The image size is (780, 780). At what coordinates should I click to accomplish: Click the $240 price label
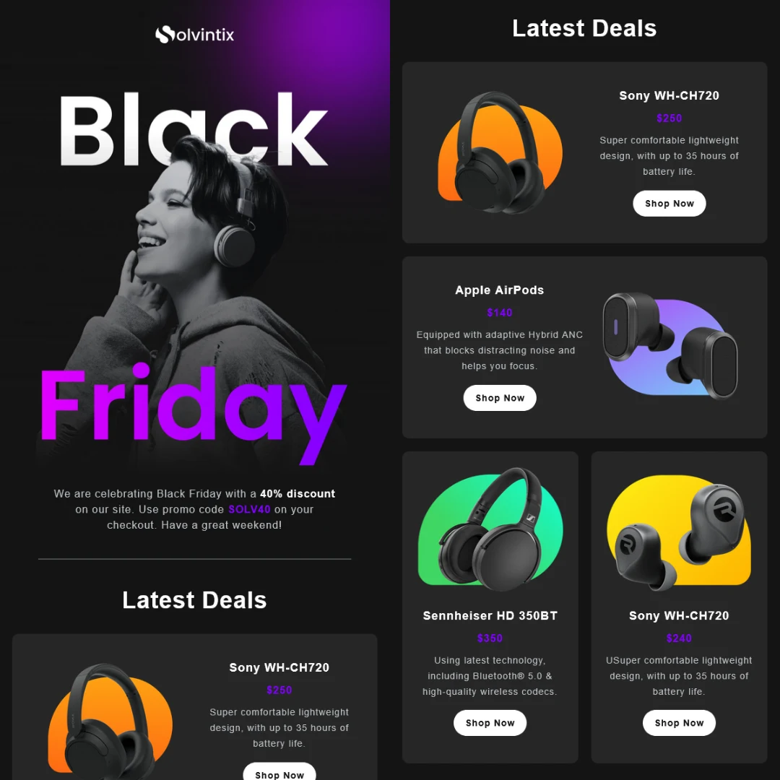coord(678,638)
